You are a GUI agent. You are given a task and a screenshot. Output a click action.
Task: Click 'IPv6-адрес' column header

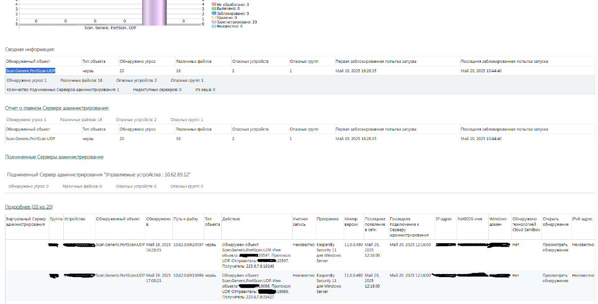click(x=583, y=219)
